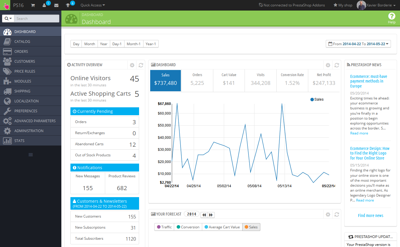
Task: Click the Shipping truck icon in sidebar
Action: 7,91
